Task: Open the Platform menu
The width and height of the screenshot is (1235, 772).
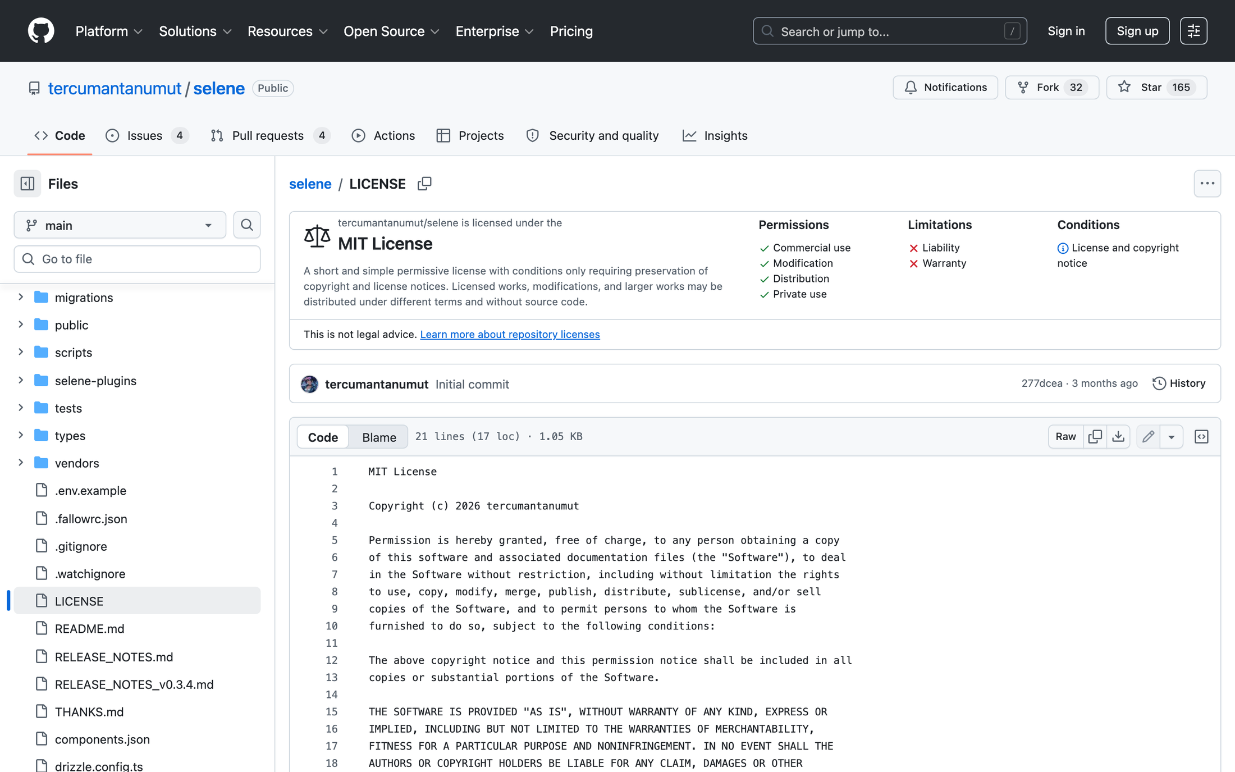Action: tap(109, 31)
